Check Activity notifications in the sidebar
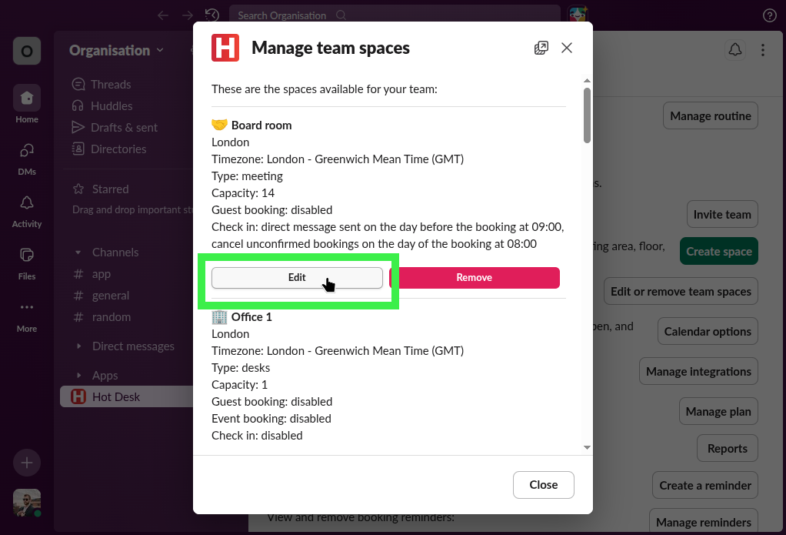 tap(26, 208)
